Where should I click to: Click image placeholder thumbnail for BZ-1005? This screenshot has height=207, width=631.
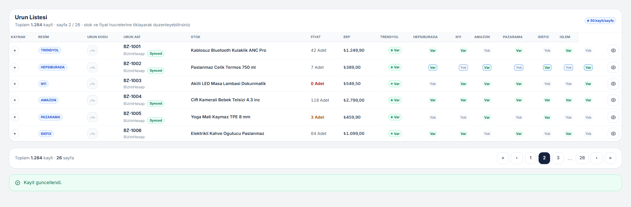point(92,117)
